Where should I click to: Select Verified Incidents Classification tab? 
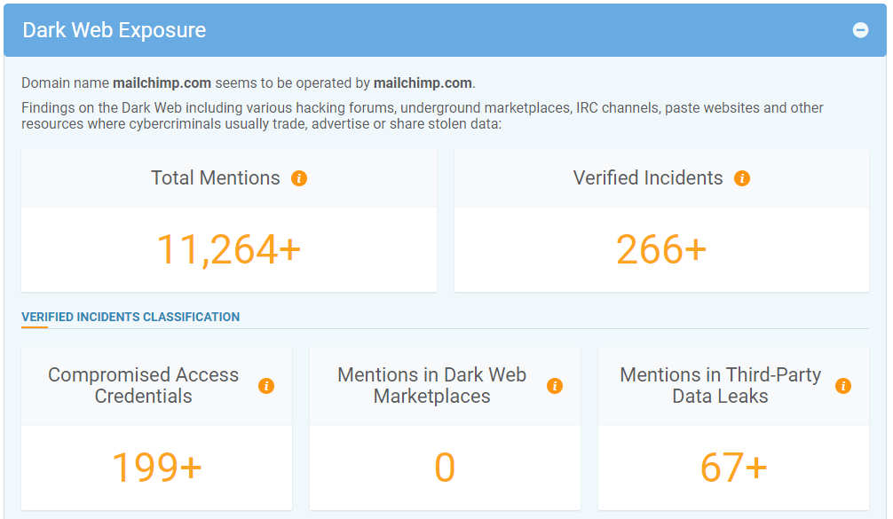[x=130, y=317]
